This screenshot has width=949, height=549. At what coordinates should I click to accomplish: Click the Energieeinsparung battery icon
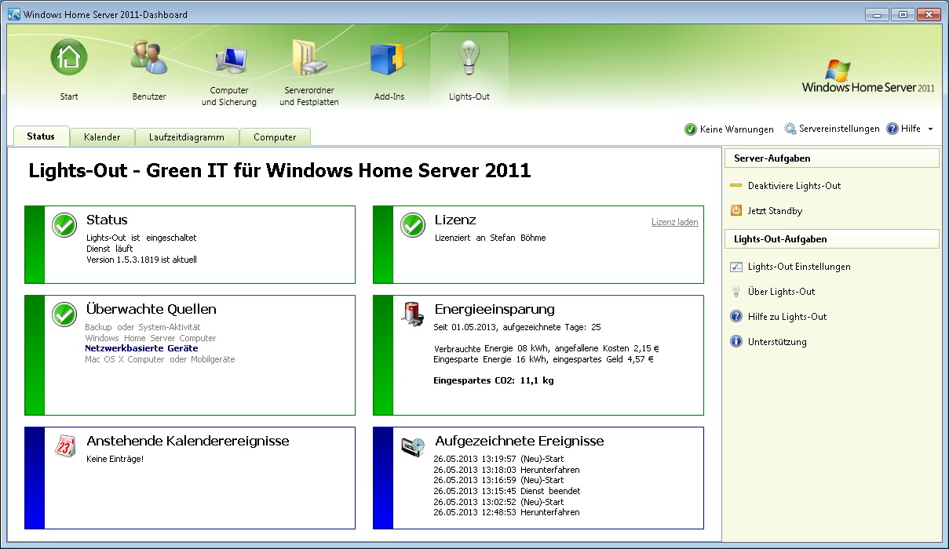pyautogui.click(x=413, y=314)
